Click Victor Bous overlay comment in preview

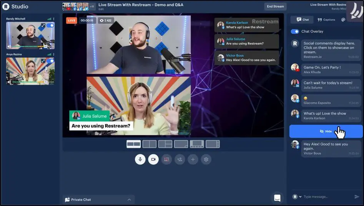[247, 58]
